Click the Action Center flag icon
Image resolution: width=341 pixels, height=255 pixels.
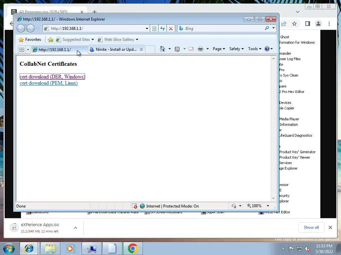point(291,249)
